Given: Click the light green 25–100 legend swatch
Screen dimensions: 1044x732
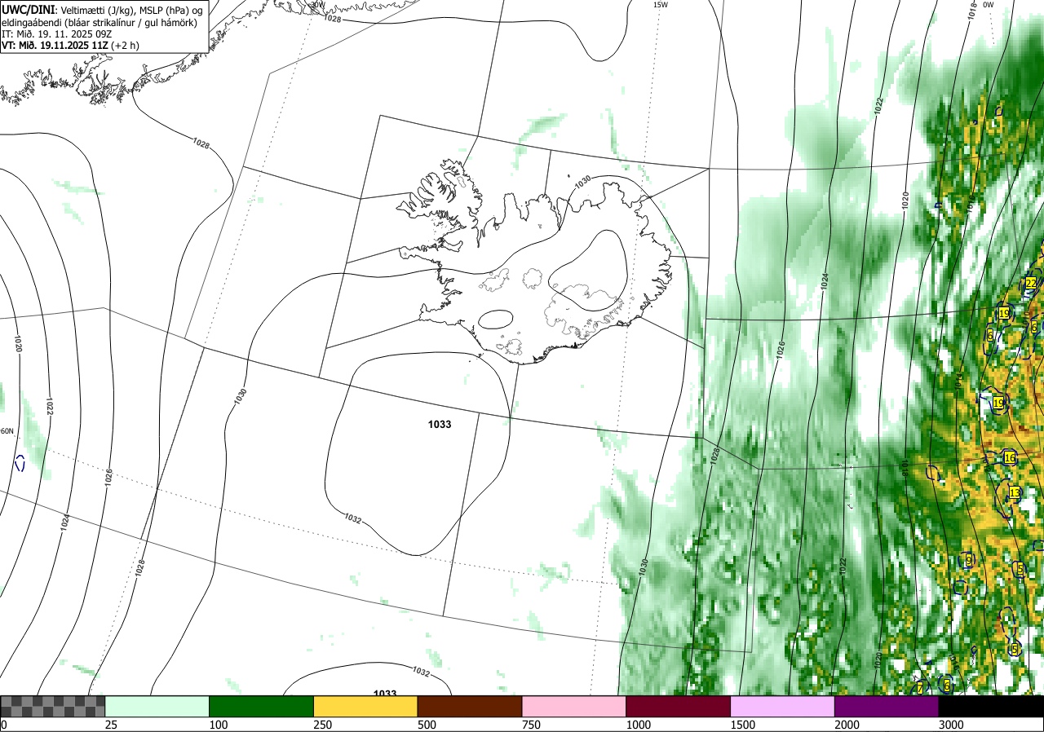Looking at the screenshot, I should click(157, 706).
